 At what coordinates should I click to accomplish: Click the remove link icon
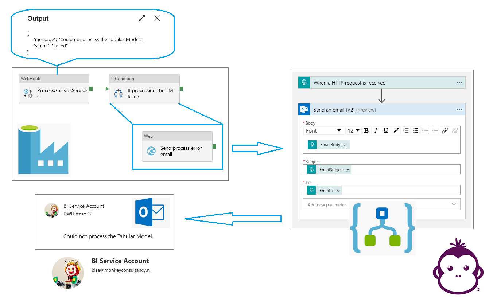pyautogui.click(x=455, y=130)
